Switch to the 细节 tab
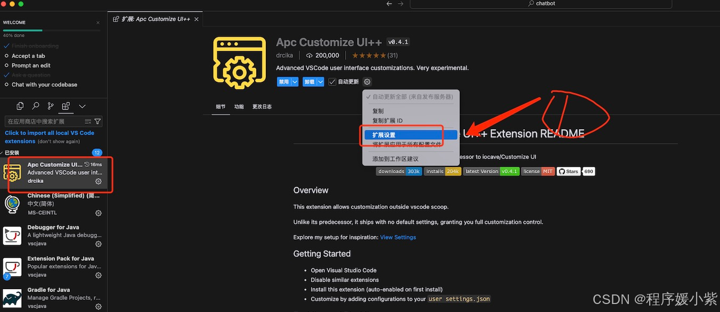Viewport: 720px width, 312px height. (x=220, y=107)
